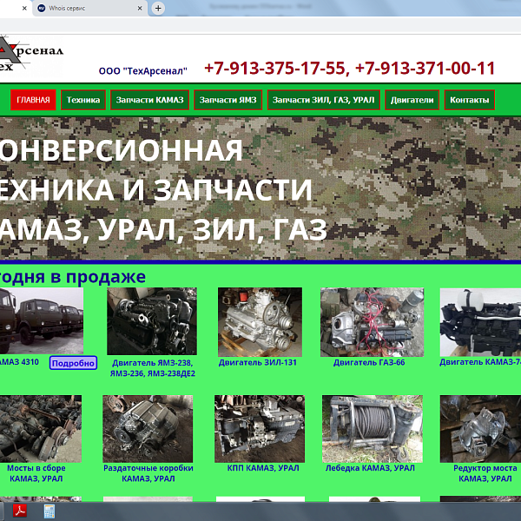Open the Контакты page
Screen dimensions: 521x521
[x=470, y=100]
